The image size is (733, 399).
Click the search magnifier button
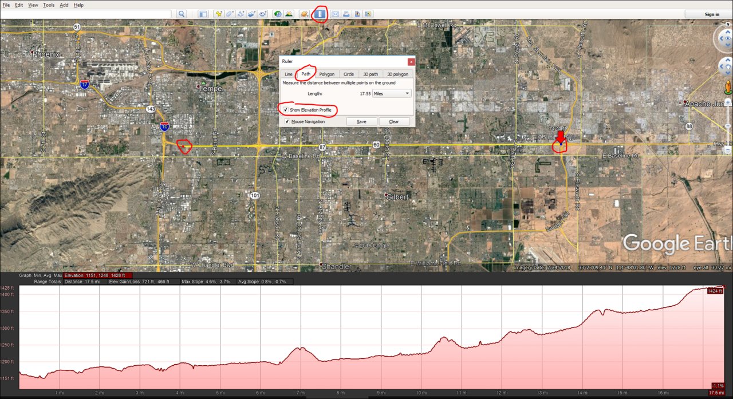click(x=182, y=14)
